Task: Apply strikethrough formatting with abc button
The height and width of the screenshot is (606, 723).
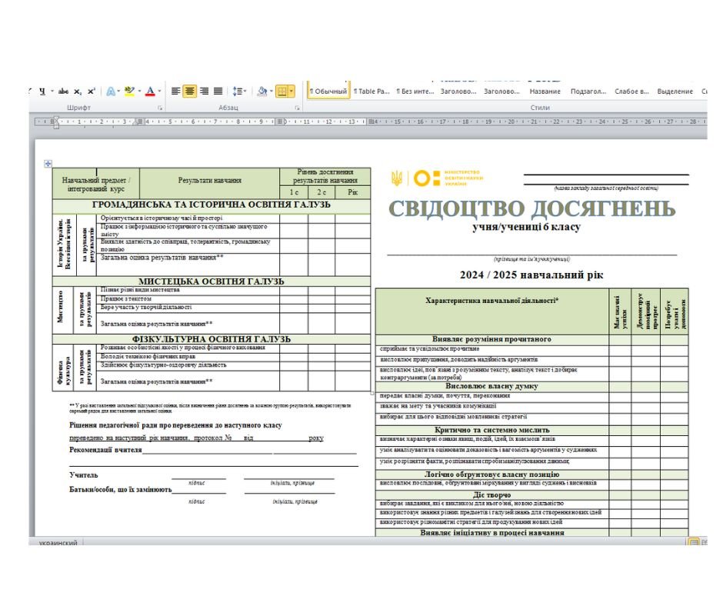Action: (63, 92)
